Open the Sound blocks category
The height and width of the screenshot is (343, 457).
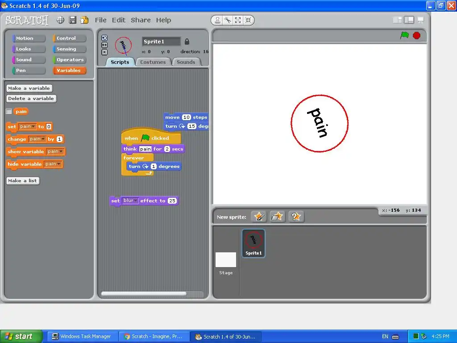[x=29, y=60]
